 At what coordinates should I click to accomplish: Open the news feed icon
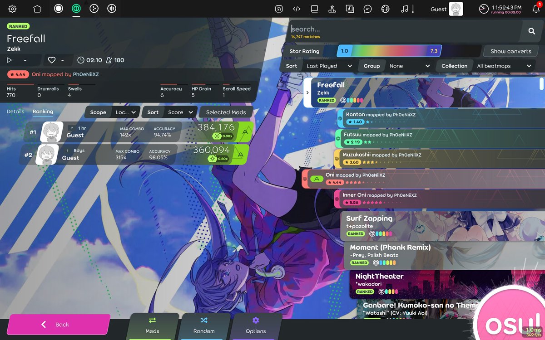point(279,9)
